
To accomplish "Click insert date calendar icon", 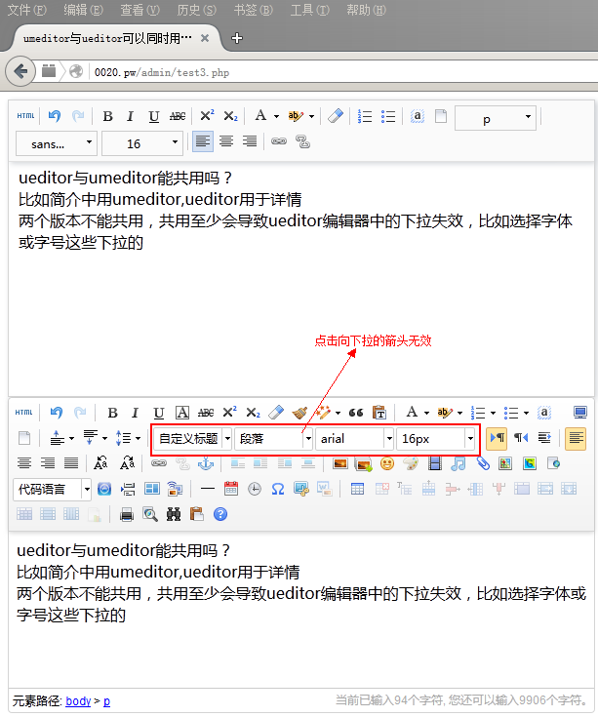I will pyautogui.click(x=231, y=489).
